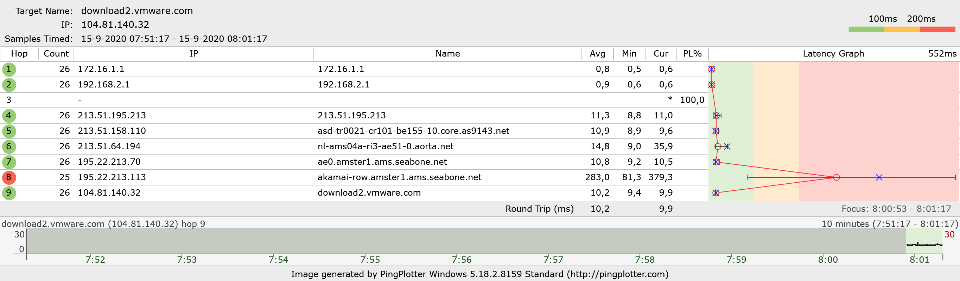Click the red average circle on hop 8 graph
Viewport: 960px width, 281px height.
pyautogui.click(x=836, y=177)
